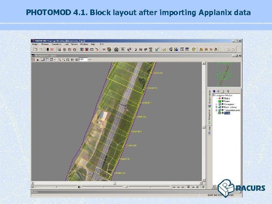The height and width of the screenshot is (204, 272).
Task: Click the 2D window horizontal scrollbar
Action: click(117, 183)
